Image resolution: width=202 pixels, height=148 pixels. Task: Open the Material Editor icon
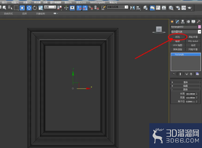pyautogui.click(x=171, y=8)
